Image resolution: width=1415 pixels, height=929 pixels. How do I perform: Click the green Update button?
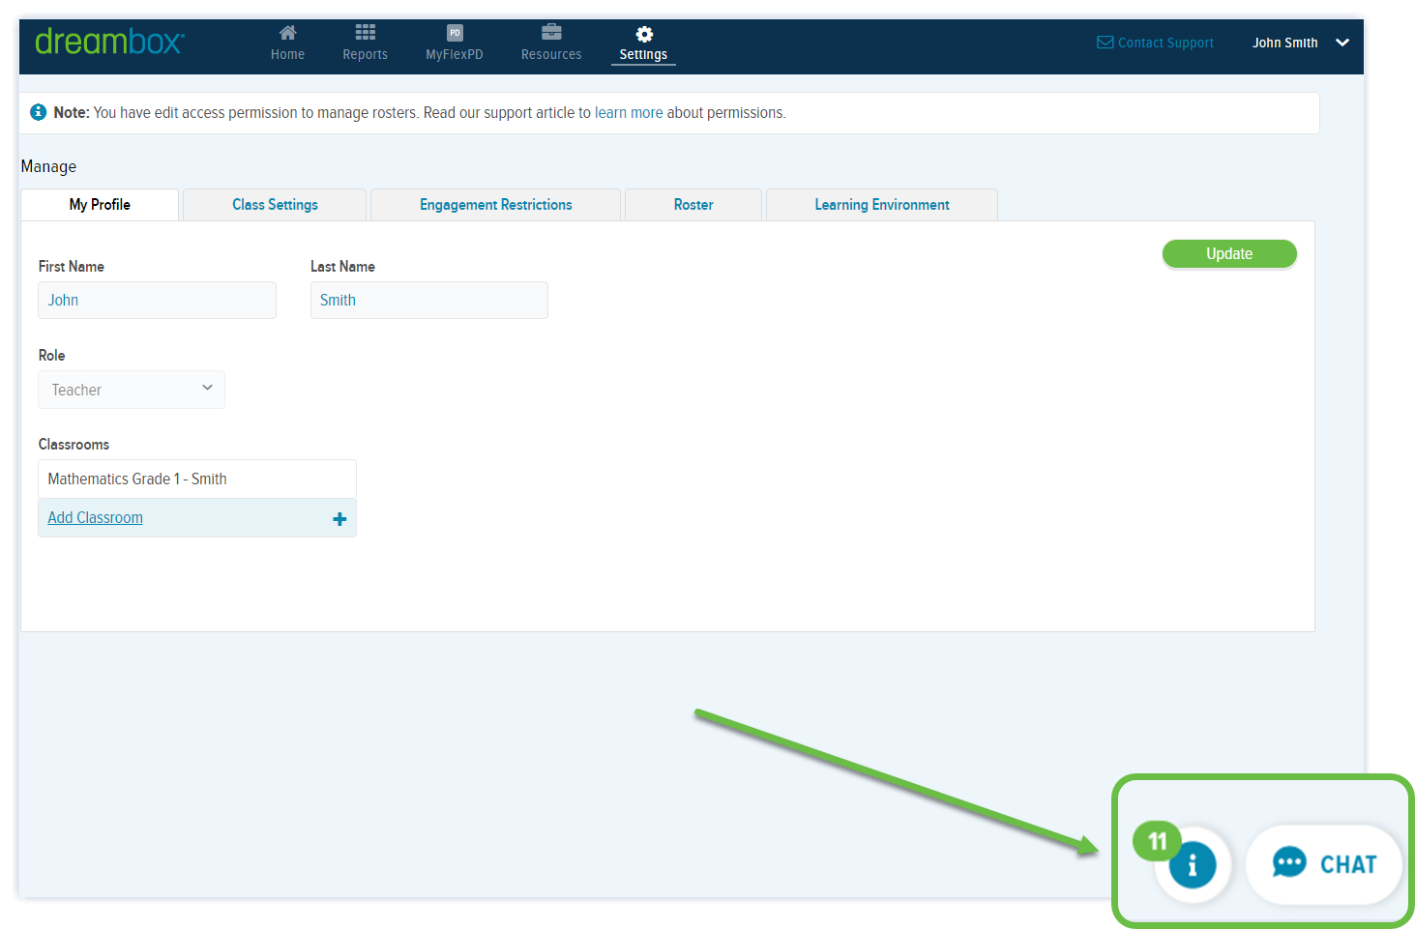1228,253
